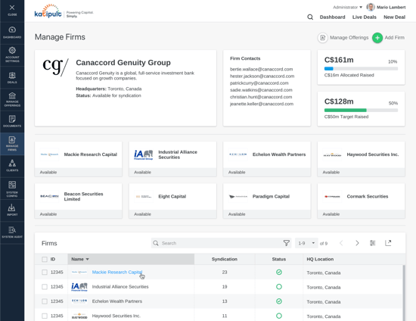
Task: Open Live Deals in top navigation
Action: 365,17
